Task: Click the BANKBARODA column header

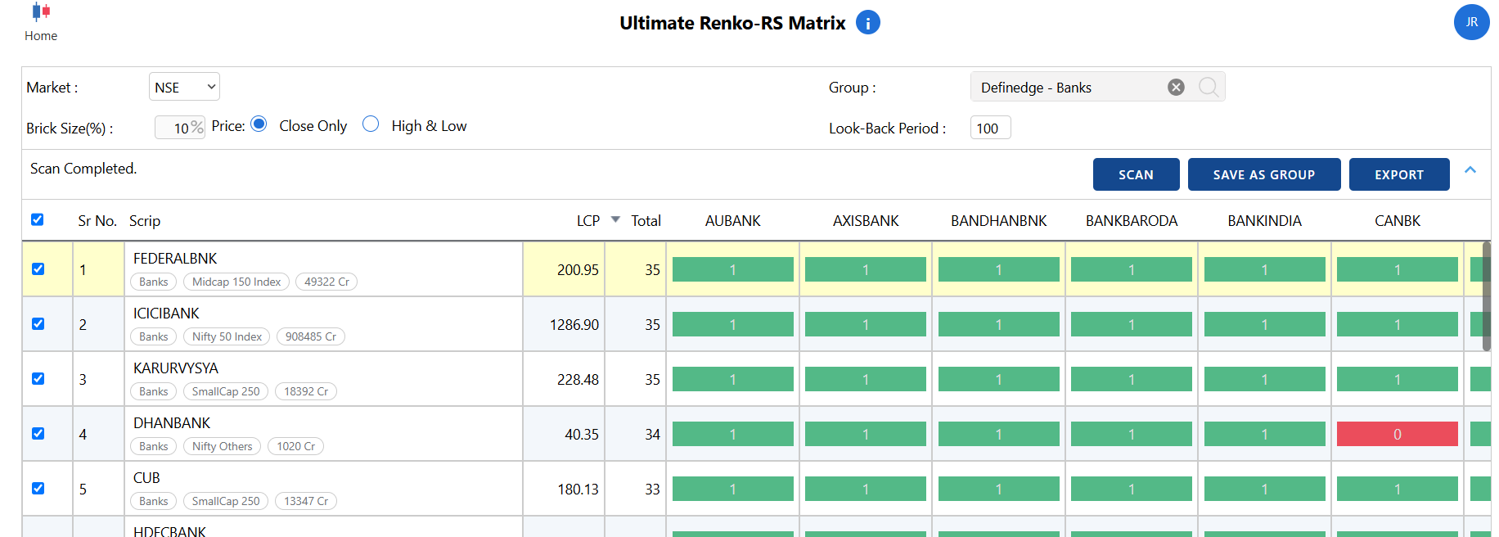Action: (x=1132, y=221)
